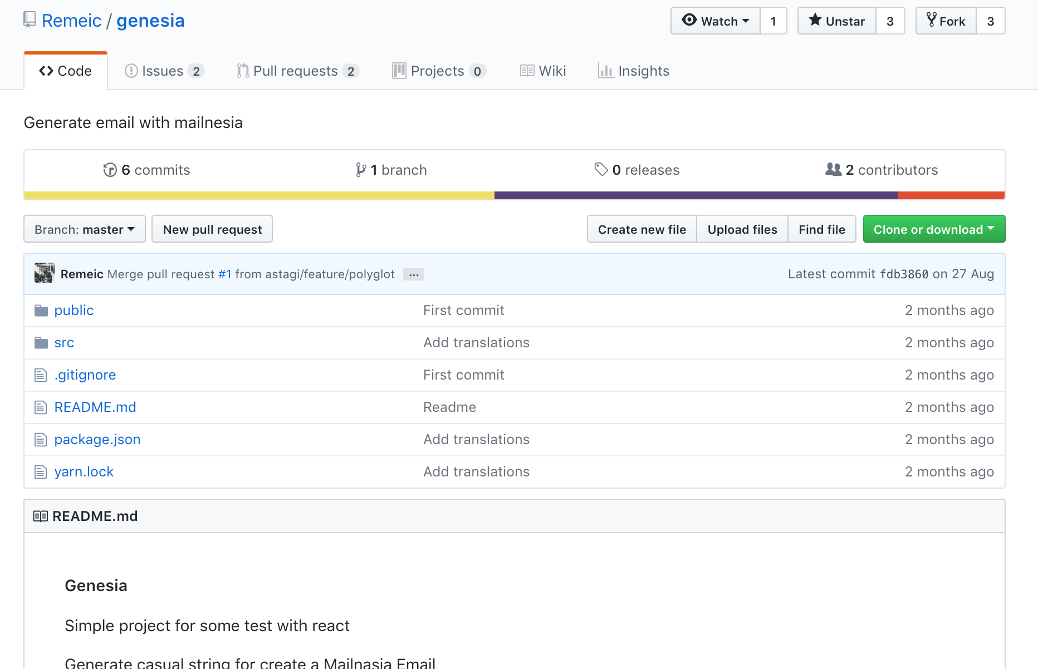The image size is (1038, 669).
Task: Switch to the Wiki tab
Action: pyautogui.click(x=543, y=71)
